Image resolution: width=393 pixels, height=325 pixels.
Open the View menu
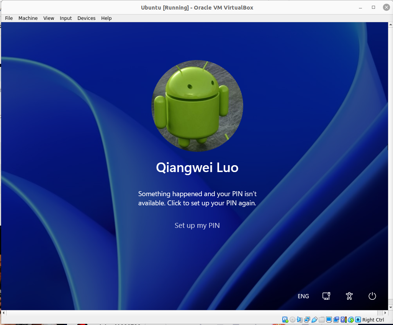tap(49, 18)
